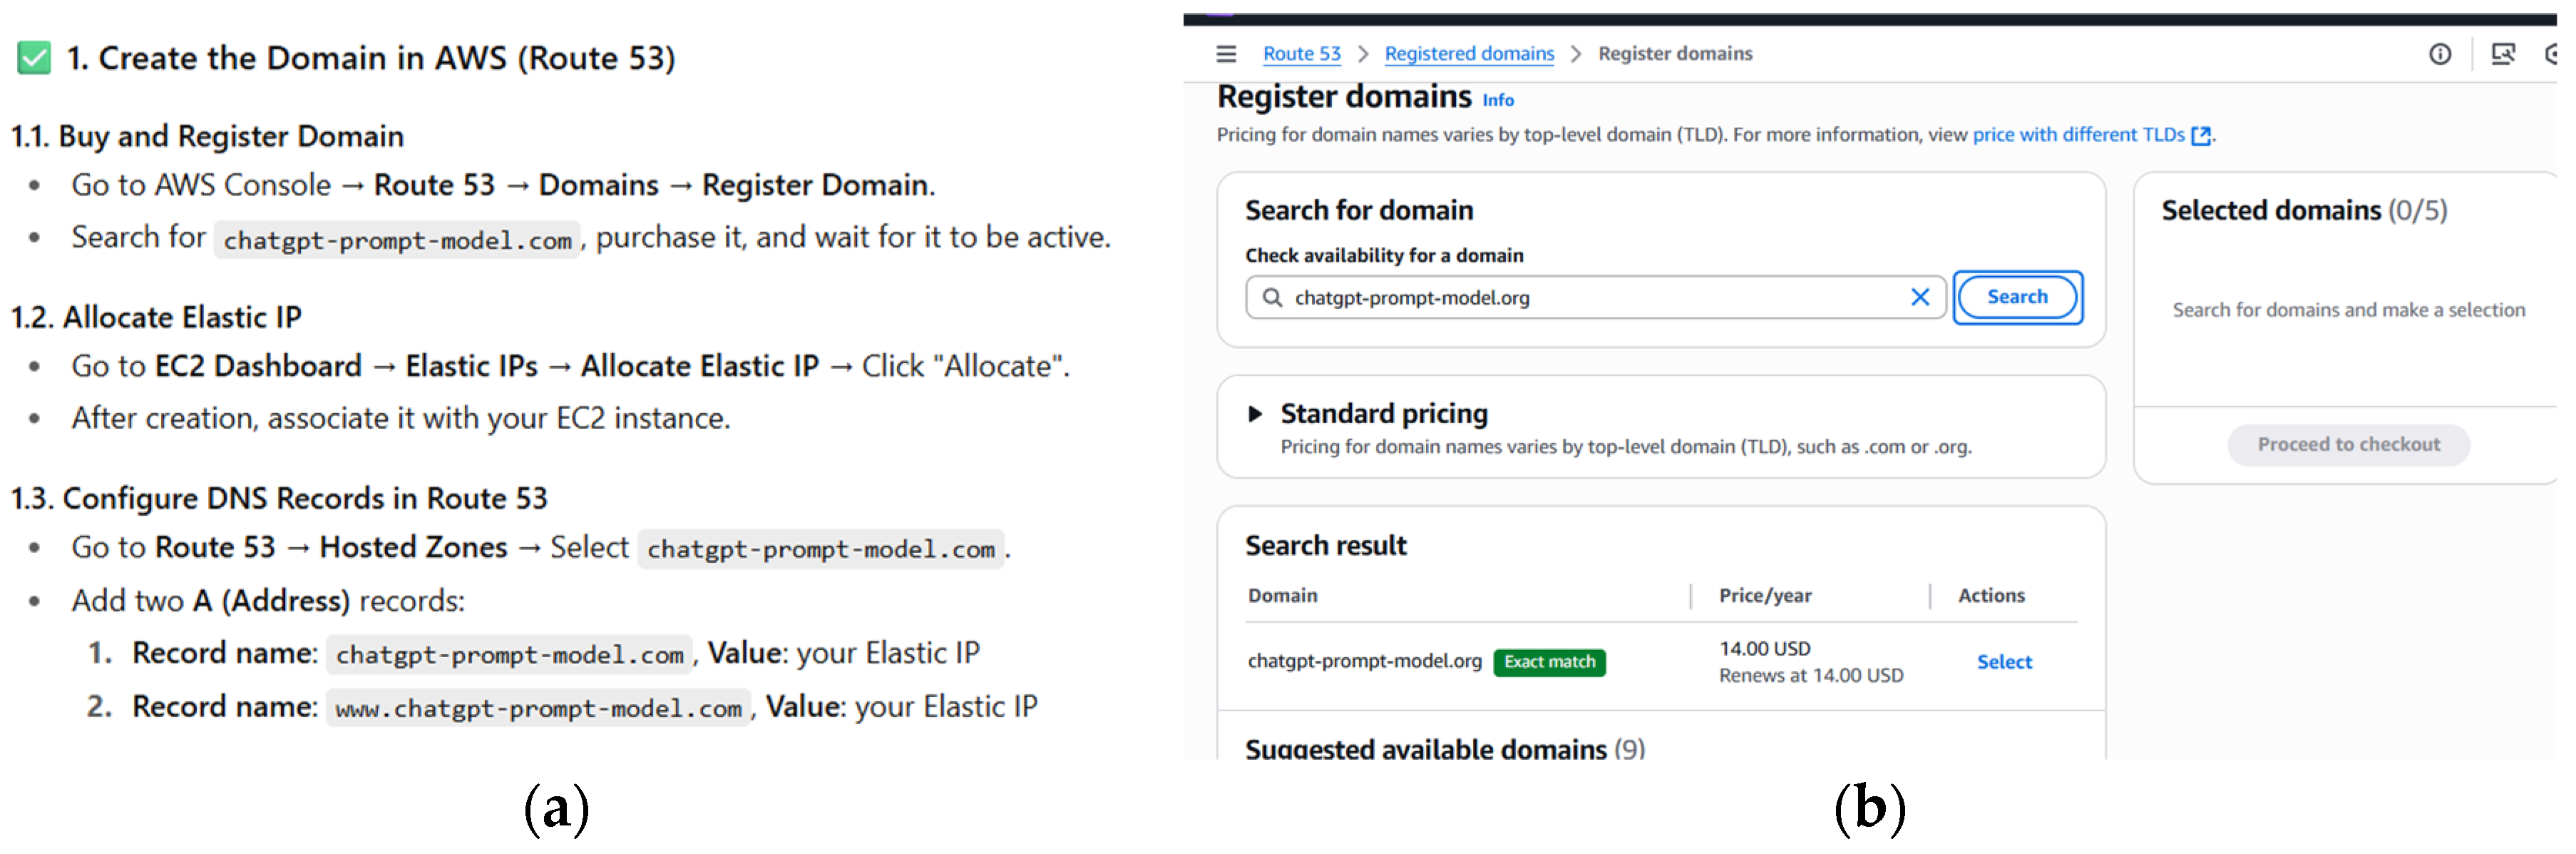Click the Price/year column header
This screenshot has width=2576, height=854.
click(1764, 596)
